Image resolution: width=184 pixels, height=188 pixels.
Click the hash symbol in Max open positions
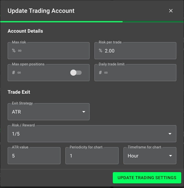13,73
